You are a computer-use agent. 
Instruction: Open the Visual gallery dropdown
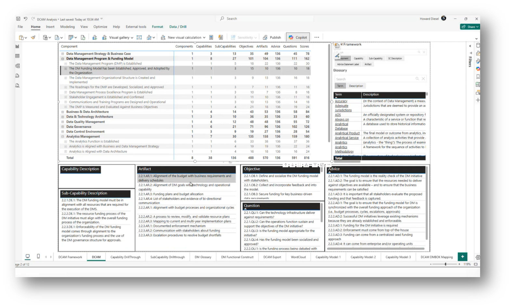pos(118,37)
